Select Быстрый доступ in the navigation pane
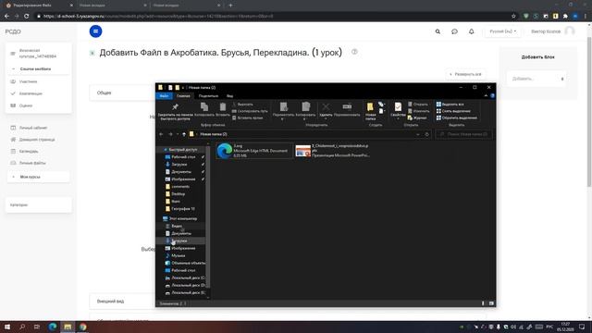Image resolution: width=592 pixels, height=333 pixels. (182, 150)
